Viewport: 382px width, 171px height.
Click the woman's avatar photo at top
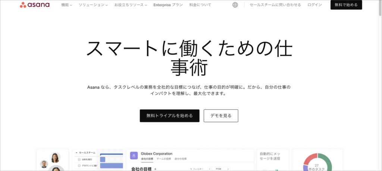point(55,157)
